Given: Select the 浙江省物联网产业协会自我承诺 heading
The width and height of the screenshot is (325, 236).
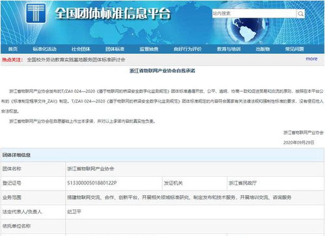Looking at the screenshot, I should pos(162,71).
